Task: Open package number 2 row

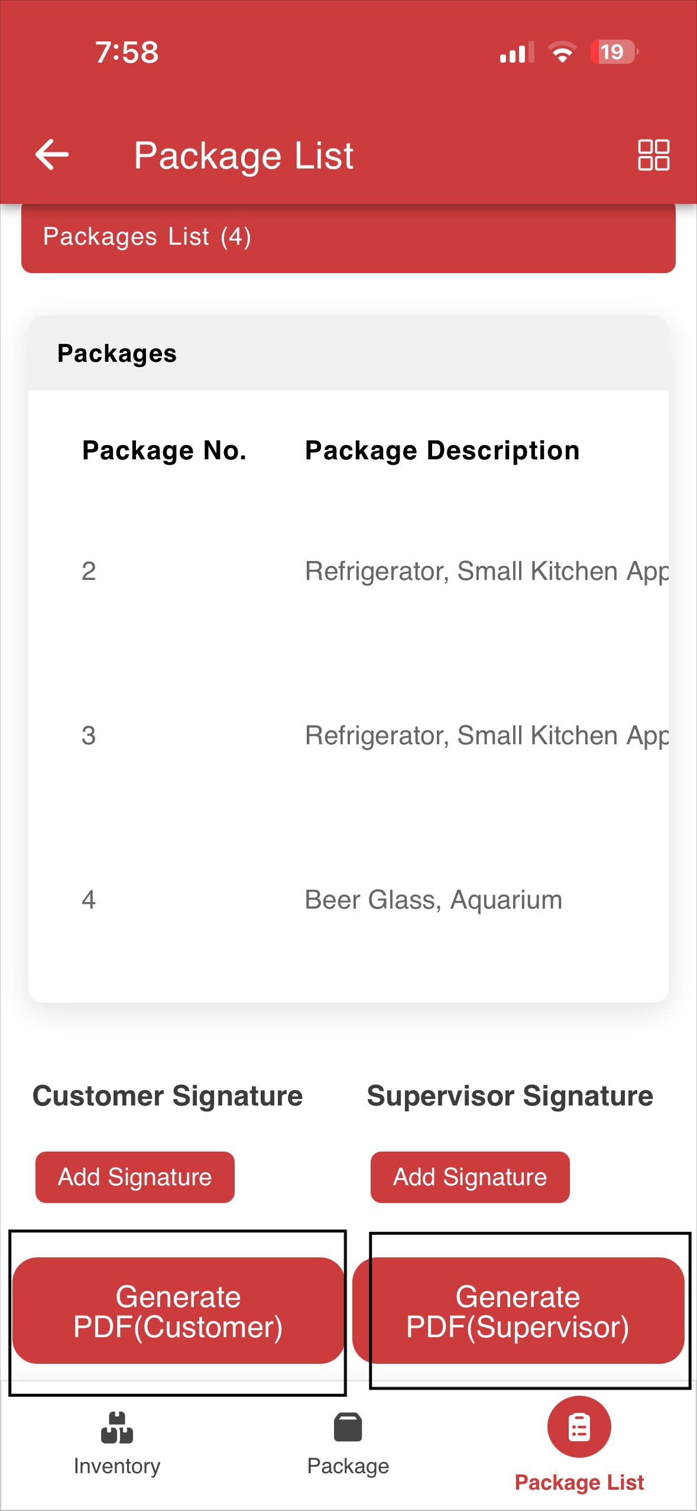Action: 348,571
